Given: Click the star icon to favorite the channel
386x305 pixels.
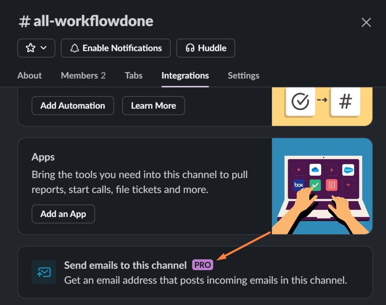Looking at the screenshot, I should 31,48.
